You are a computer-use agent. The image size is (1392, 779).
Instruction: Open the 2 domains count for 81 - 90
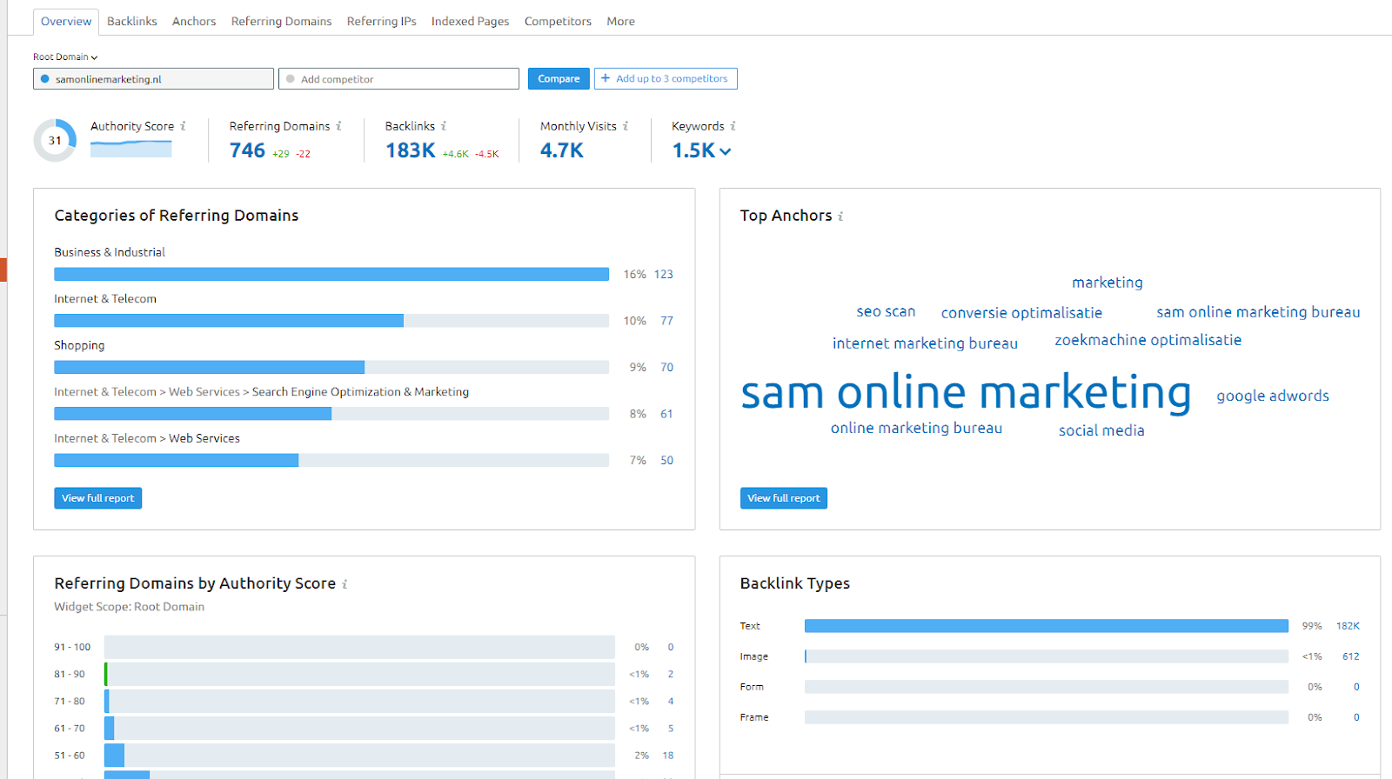[671, 675]
